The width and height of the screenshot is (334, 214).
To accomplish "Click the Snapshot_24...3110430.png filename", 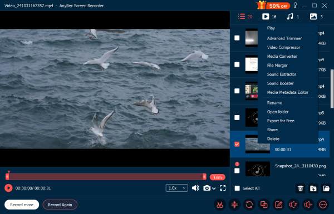I will [x=300, y=166].
